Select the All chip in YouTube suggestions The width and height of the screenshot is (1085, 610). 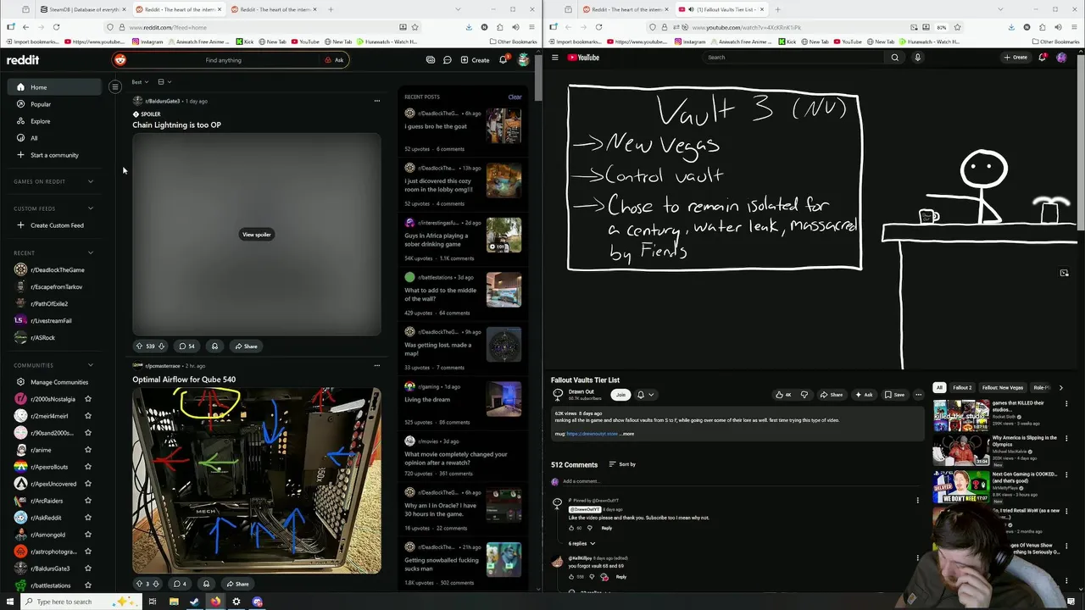coord(939,387)
